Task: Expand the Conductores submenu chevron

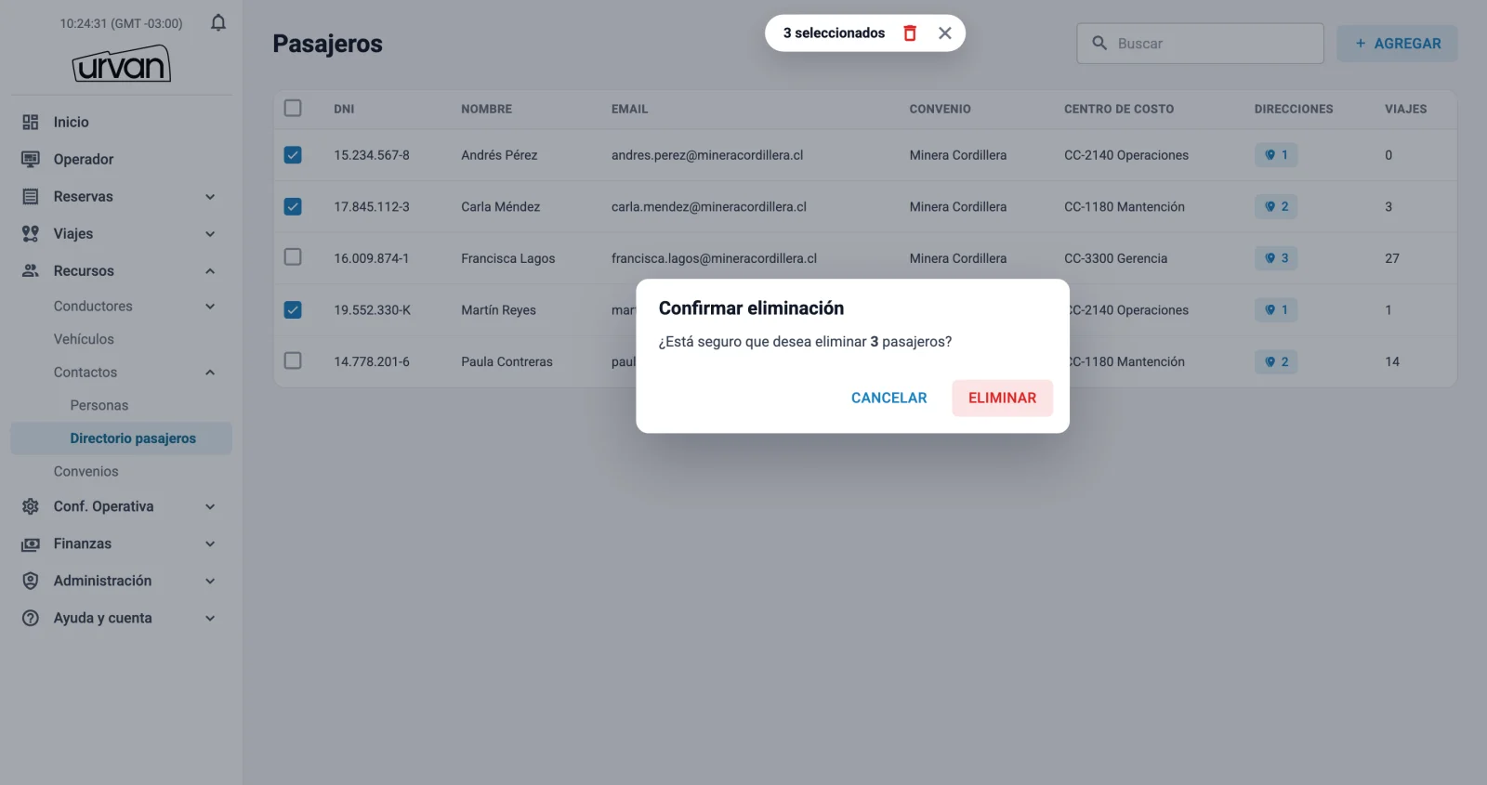Action: [210, 307]
